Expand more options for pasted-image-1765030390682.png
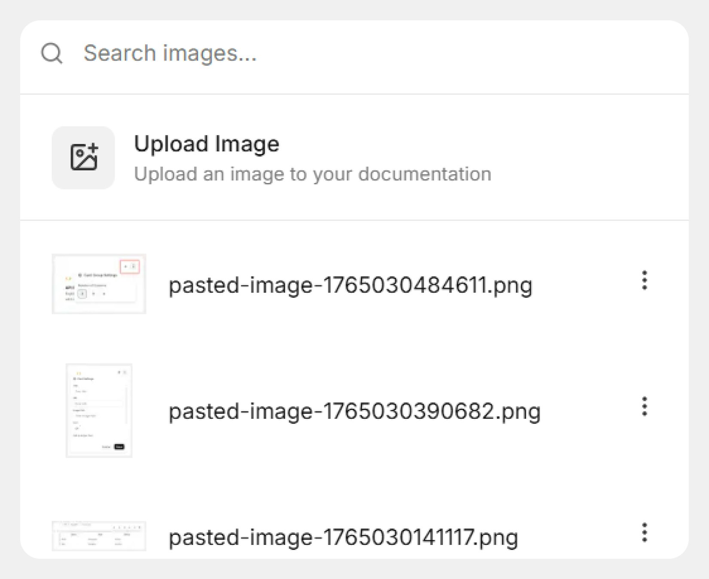 point(644,406)
